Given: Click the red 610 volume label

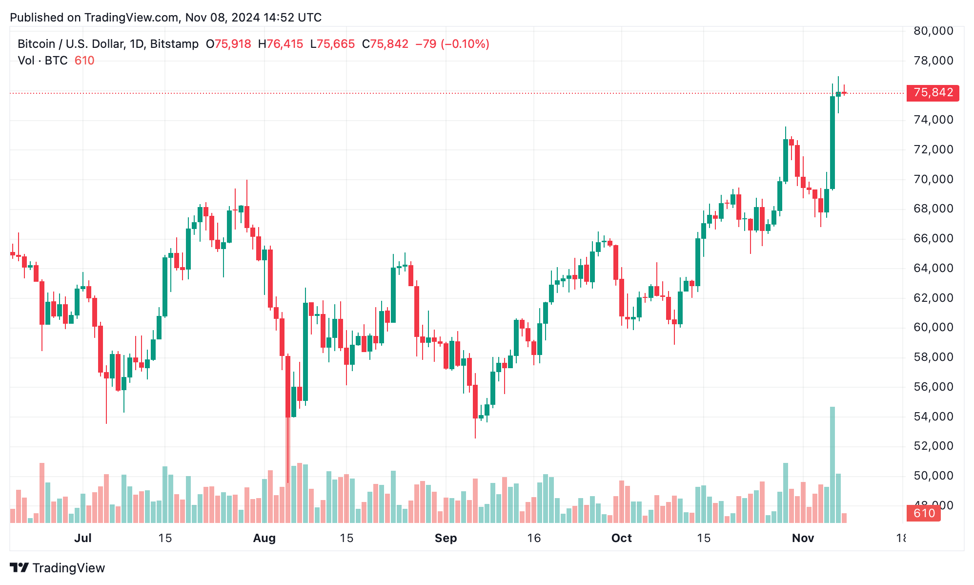Looking at the screenshot, I should (x=923, y=513).
